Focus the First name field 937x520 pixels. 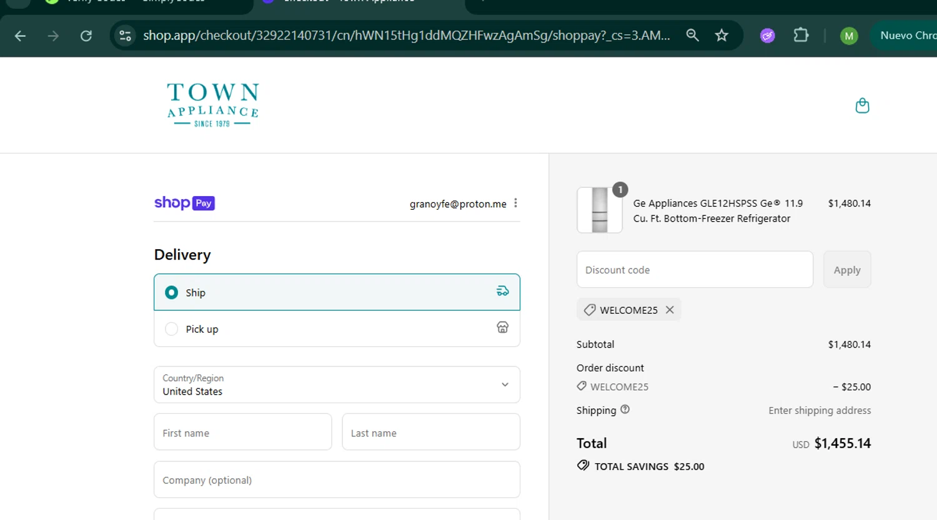tap(242, 432)
